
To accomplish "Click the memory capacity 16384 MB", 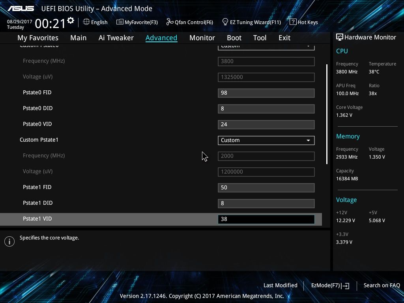I will pyautogui.click(x=347, y=179).
